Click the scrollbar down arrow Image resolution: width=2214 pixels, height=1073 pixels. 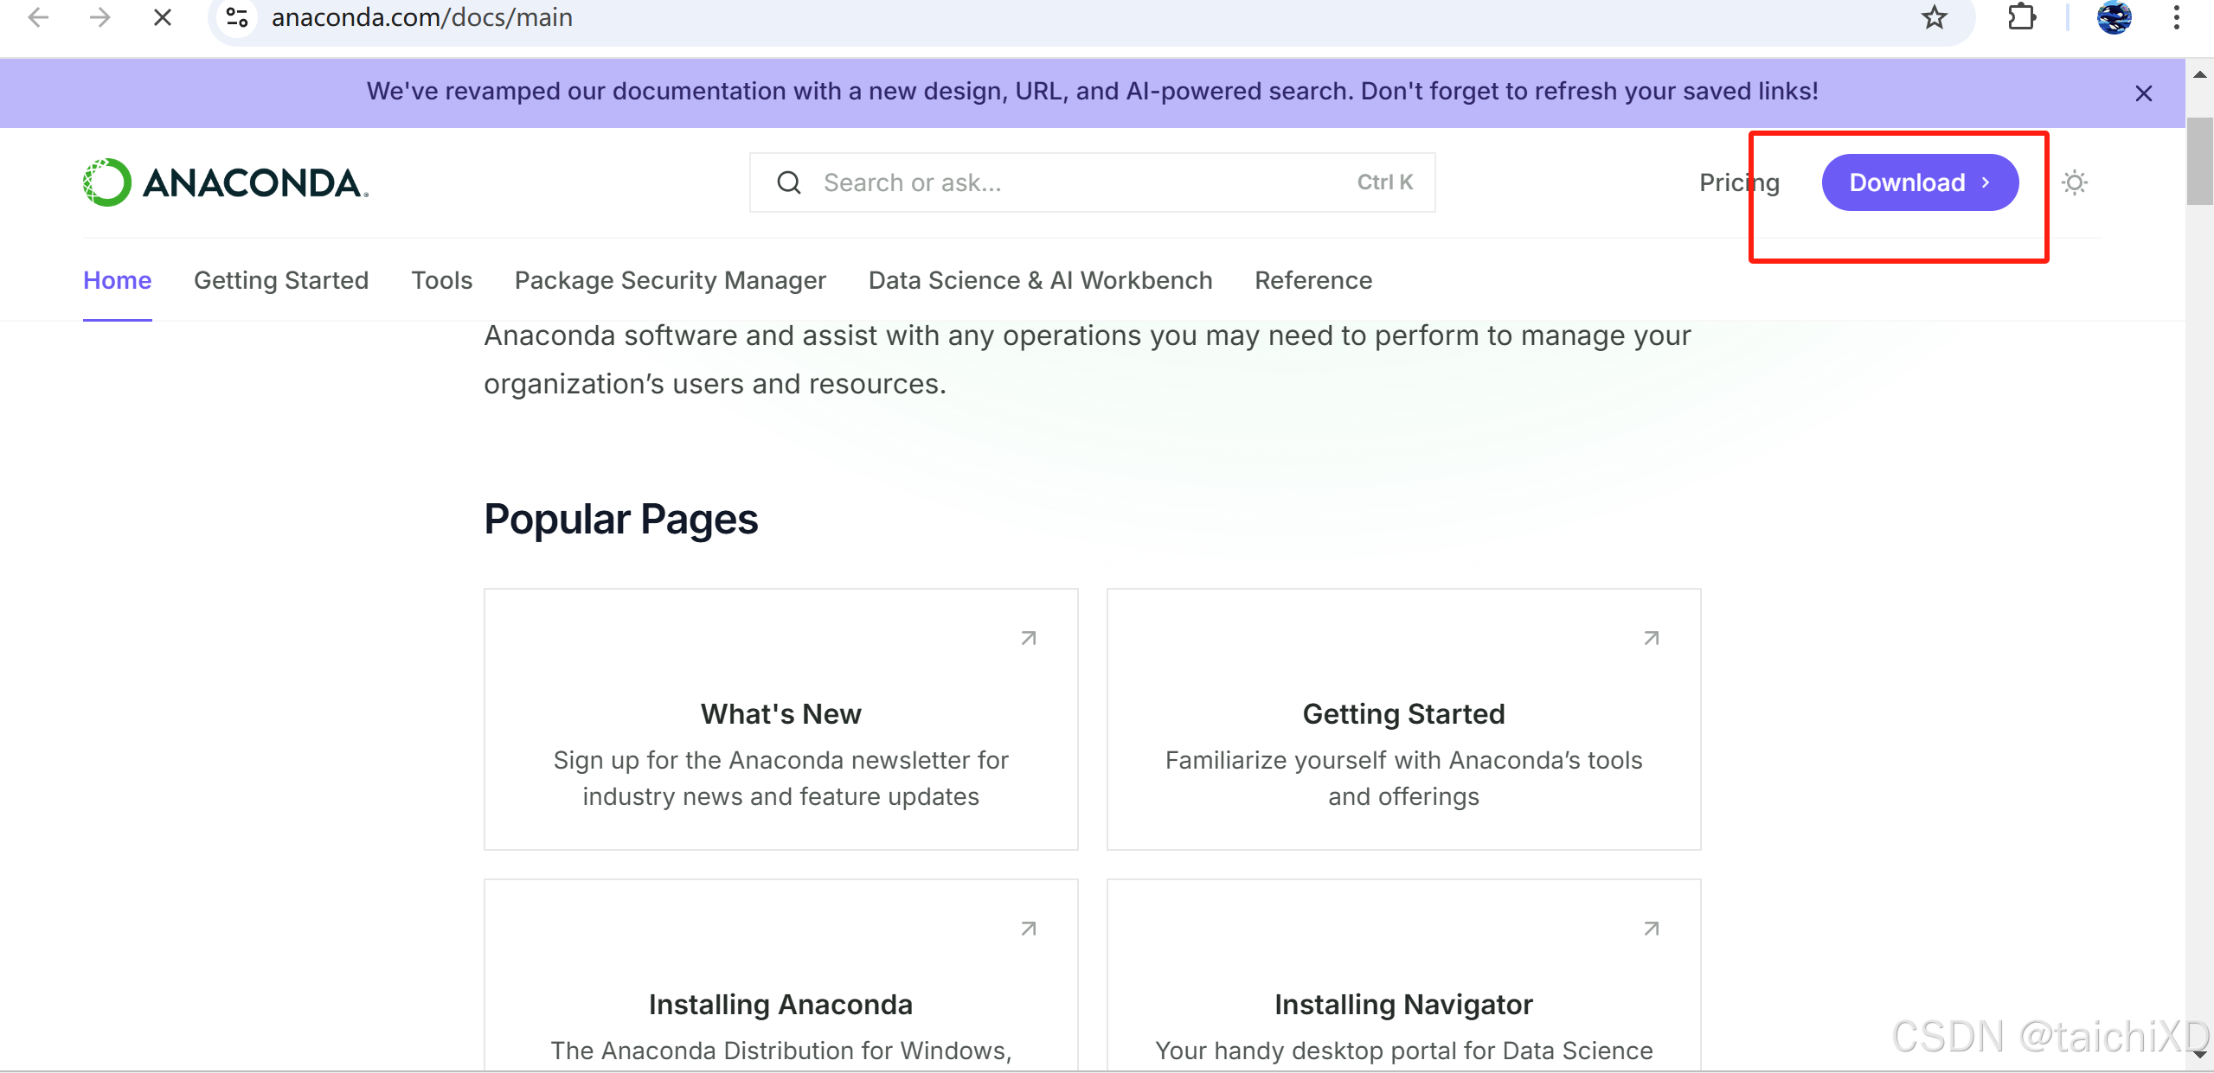click(x=2199, y=1055)
